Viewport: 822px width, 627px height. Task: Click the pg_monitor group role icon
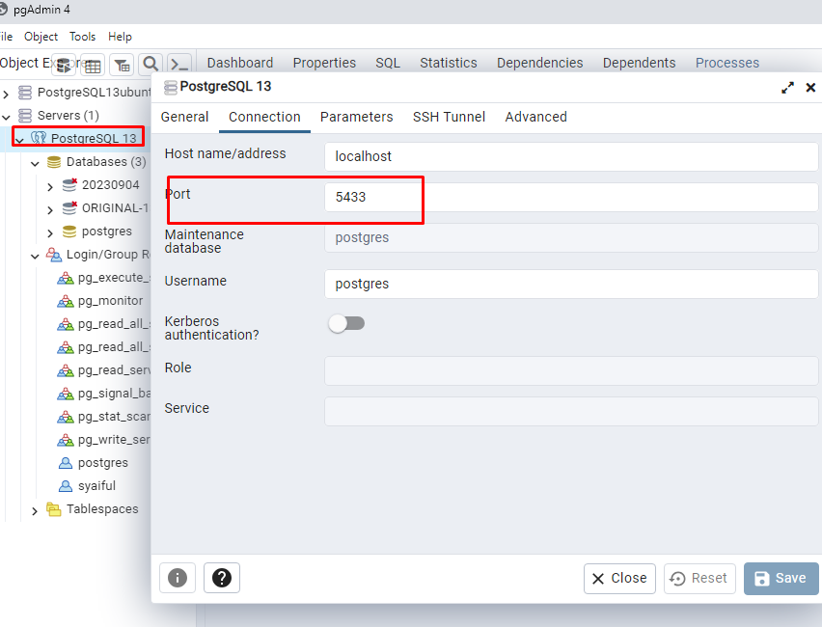(66, 301)
